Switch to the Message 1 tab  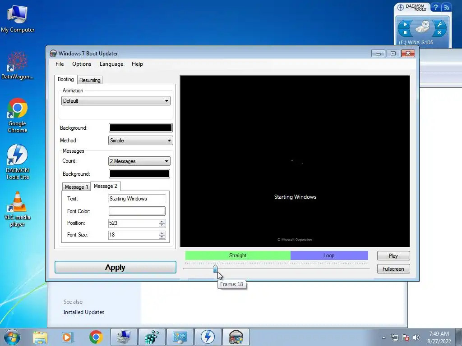pos(76,187)
